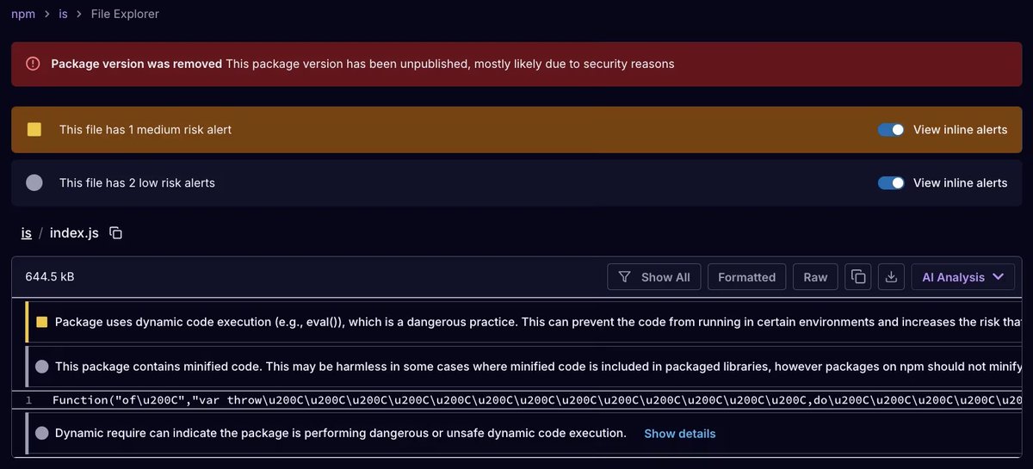
Task: Click the underlined 'is' folder link
Action: pos(27,233)
